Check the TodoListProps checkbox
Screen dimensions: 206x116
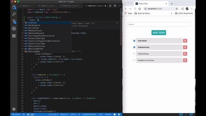tap(134, 54)
